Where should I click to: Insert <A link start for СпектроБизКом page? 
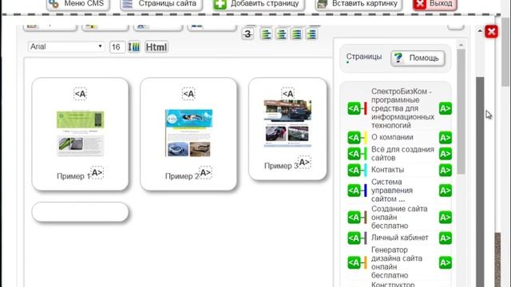click(354, 108)
